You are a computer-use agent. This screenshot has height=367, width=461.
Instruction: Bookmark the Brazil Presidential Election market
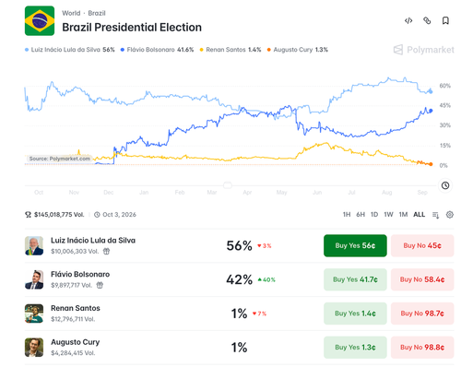pyautogui.click(x=445, y=20)
